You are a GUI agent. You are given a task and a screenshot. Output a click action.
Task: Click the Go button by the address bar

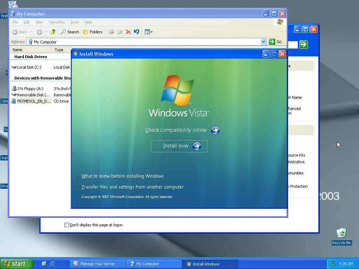point(276,42)
